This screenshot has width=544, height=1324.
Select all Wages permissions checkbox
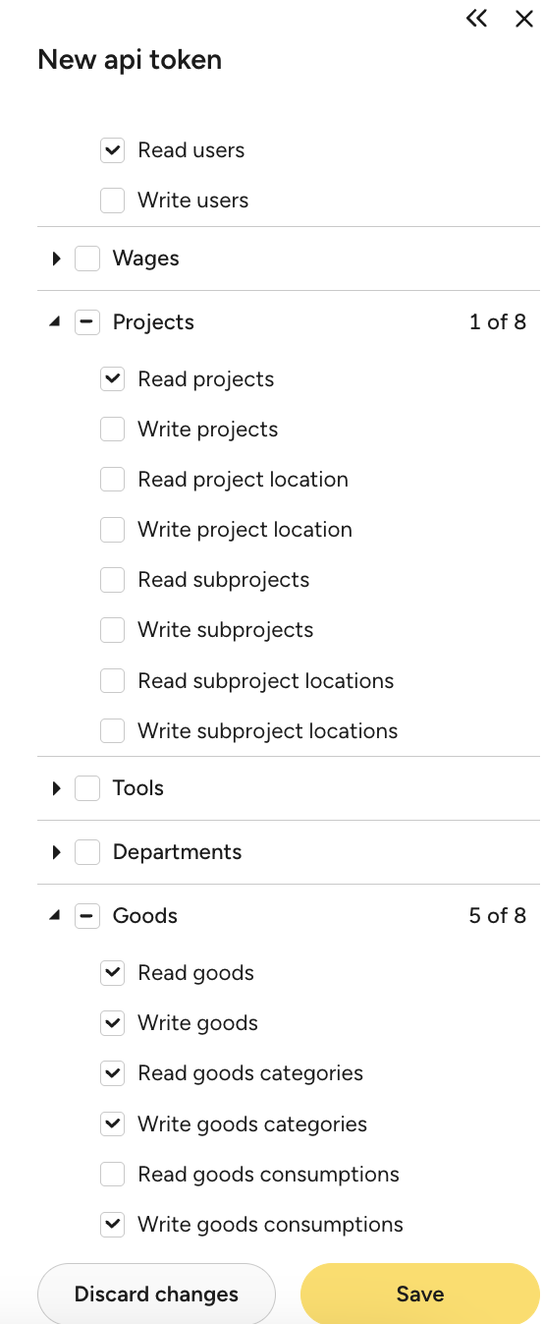tap(87, 259)
